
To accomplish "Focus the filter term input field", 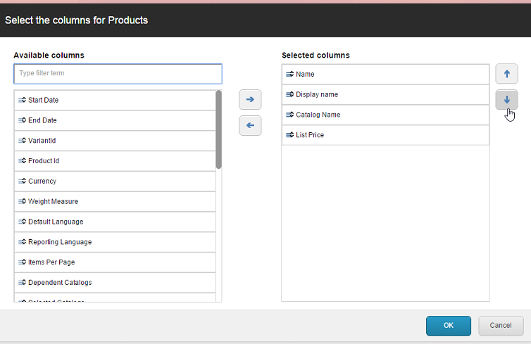I will (118, 74).
